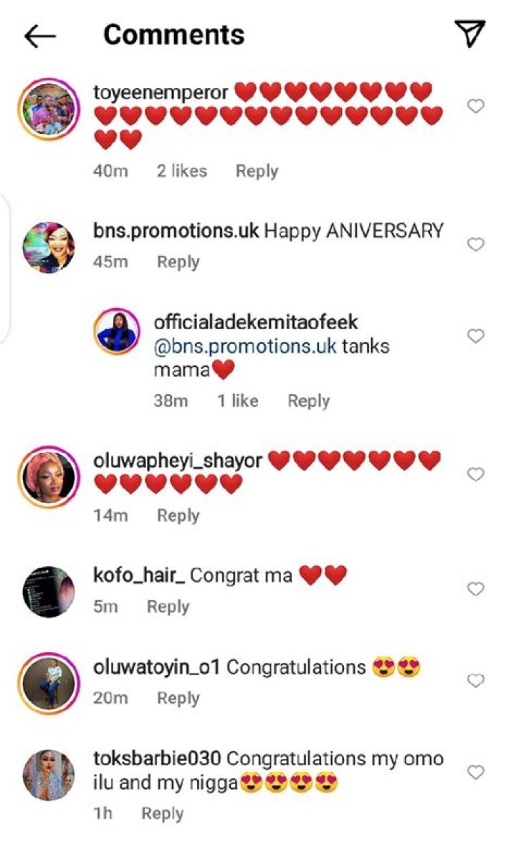The width and height of the screenshot is (516, 847).
Task: Like bns.promotions.uk's anniversary comment
Action: pos(475,244)
